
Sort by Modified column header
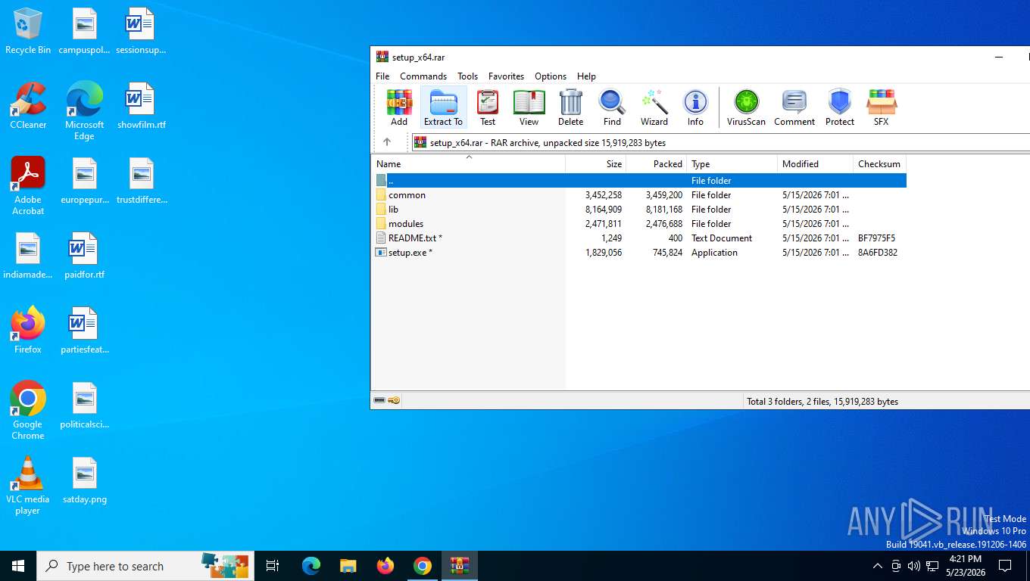click(816, 164)
